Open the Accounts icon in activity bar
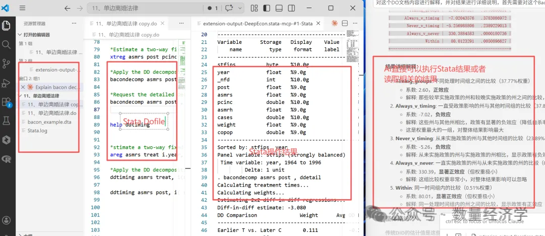545x236 pixels. [6, 220]
